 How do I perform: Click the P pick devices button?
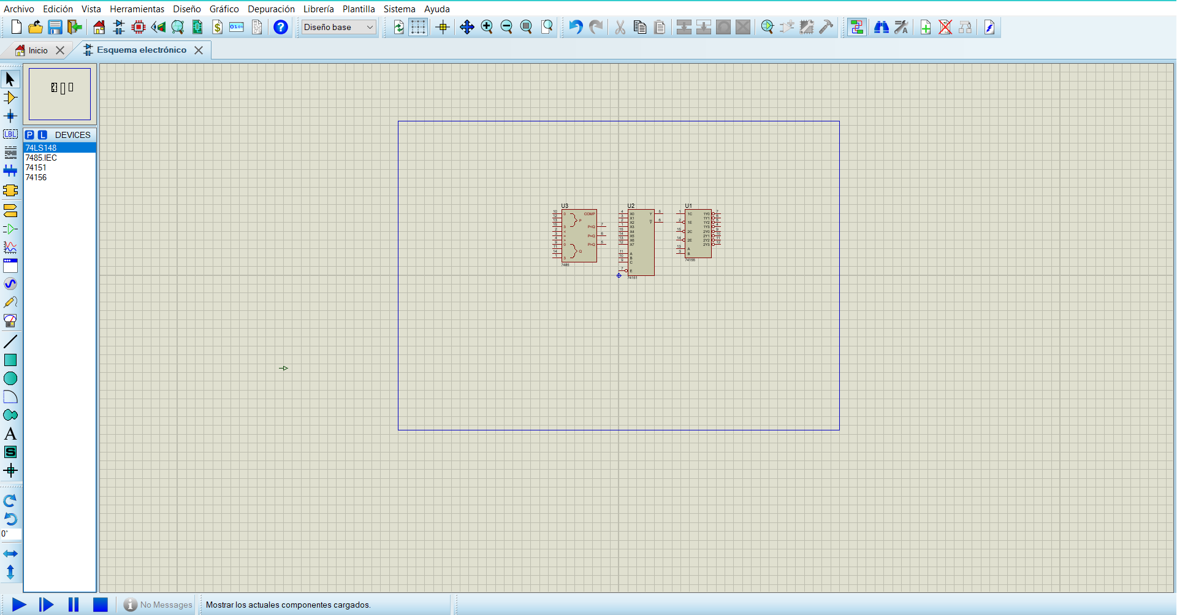[x=29, y=135]
